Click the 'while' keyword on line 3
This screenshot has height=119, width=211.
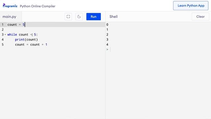(12, 34)
